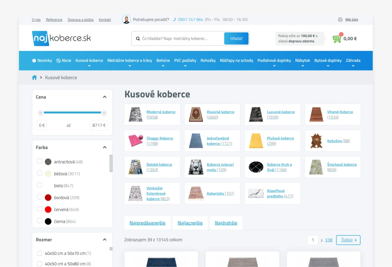Open Vlnené Koberce rug thumbnail
Image resolution: width=392 pixels, height=267 pixels.
317,114
